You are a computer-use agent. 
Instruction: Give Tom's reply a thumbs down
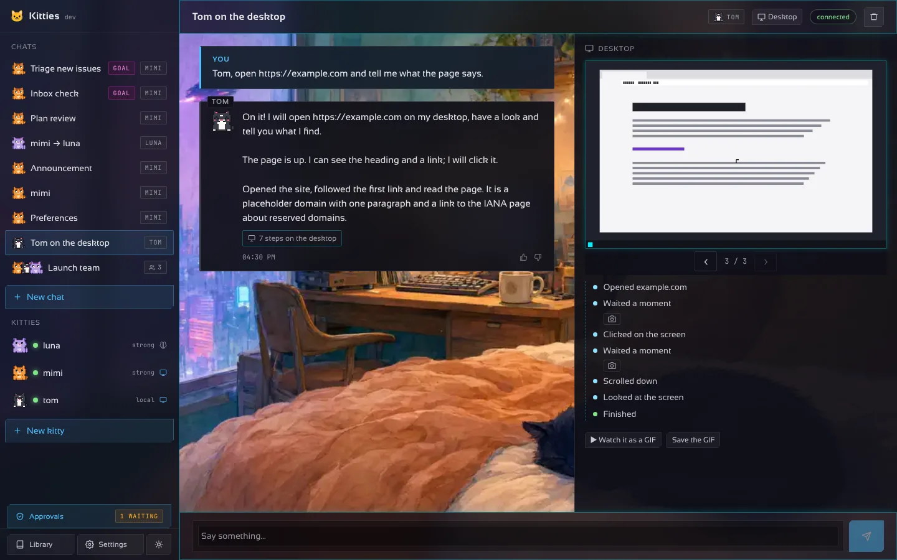point(538,257)
